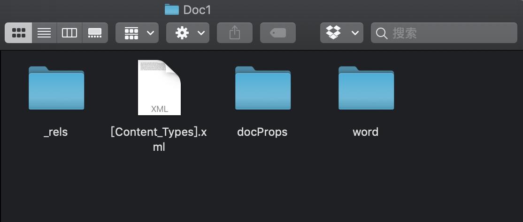Click the magnifier icon in search field
This screenshot has height=222, width=523.
[x=382, y=33]
